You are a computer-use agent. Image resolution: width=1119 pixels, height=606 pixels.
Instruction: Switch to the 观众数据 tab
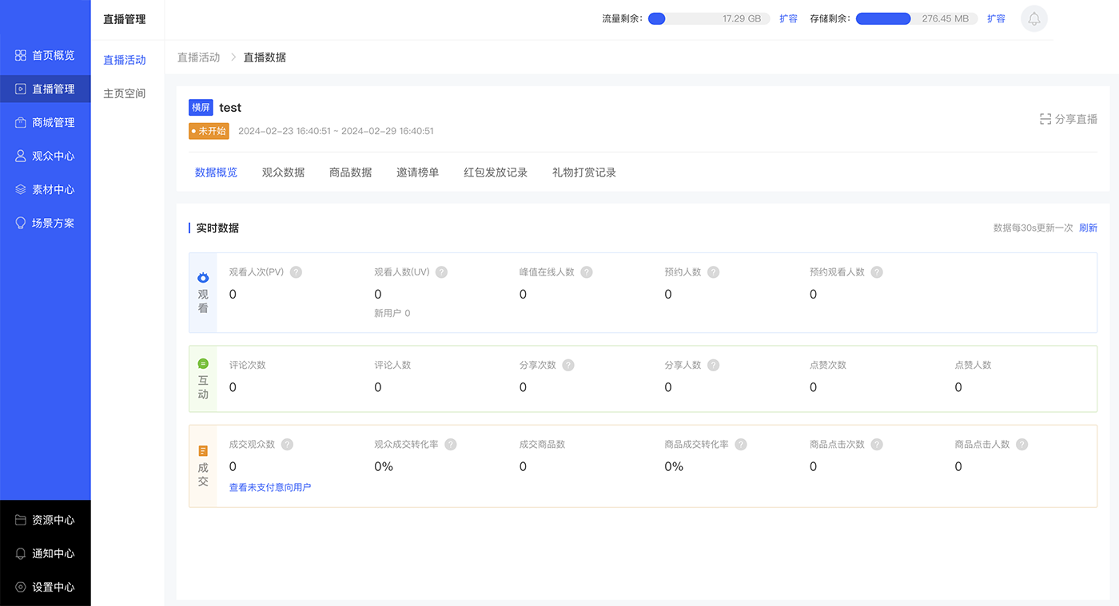coord(283,172)
